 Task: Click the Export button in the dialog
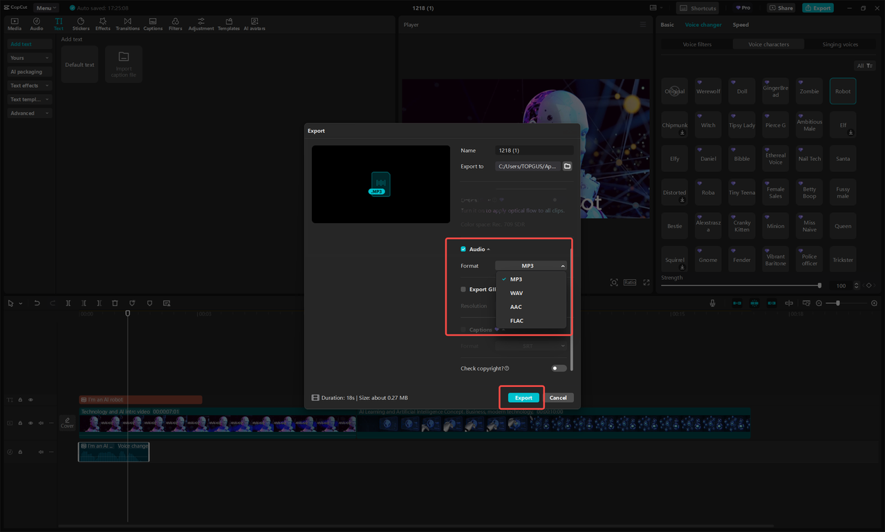click(522, 397)
